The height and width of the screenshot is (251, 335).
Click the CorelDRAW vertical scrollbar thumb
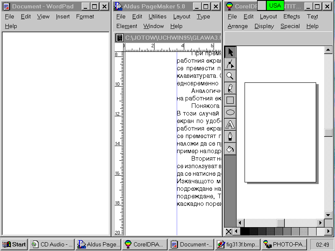pos(328,133)
